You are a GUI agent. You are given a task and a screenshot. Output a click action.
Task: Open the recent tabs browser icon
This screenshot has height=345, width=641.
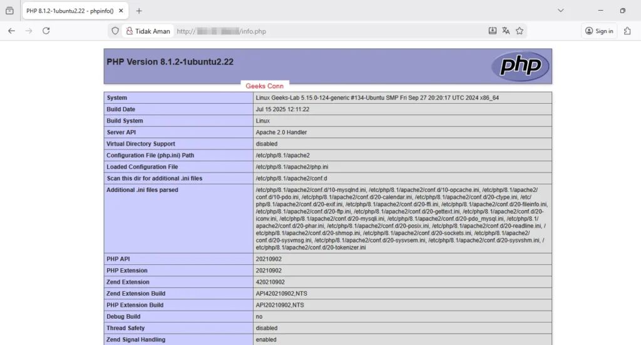10,11
